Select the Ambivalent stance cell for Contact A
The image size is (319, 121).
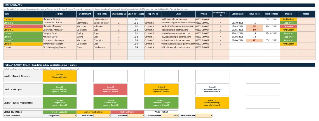[x=288, y=19]
